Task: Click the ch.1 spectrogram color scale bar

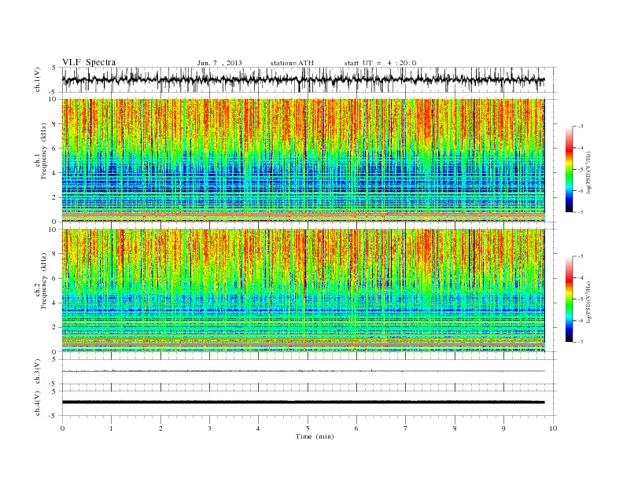Action: click(569, 169)
